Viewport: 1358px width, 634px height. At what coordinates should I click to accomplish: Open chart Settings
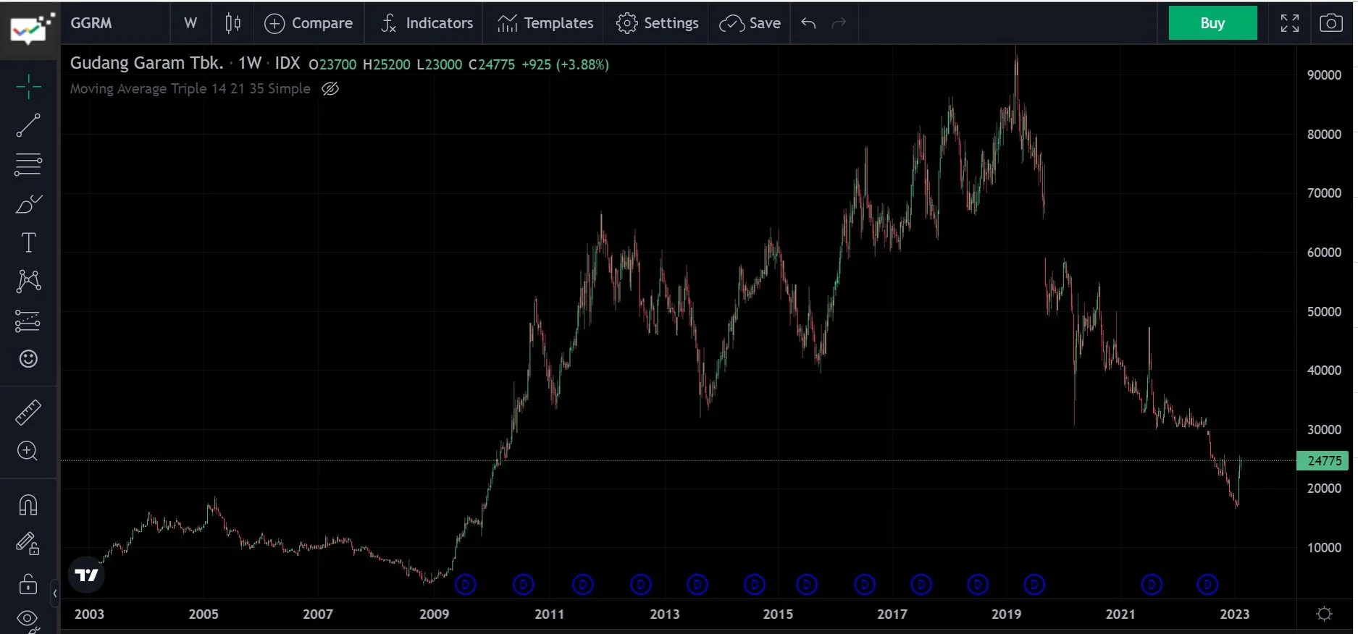[657, 23]
